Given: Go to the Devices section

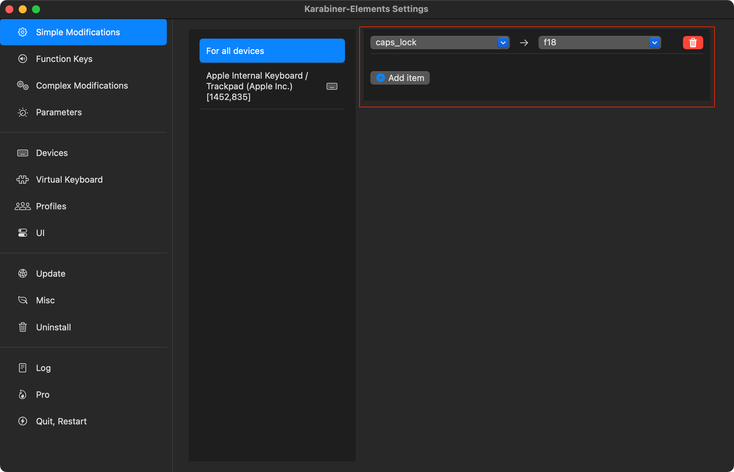Looking at the screenshot, I should pos(52,153).
